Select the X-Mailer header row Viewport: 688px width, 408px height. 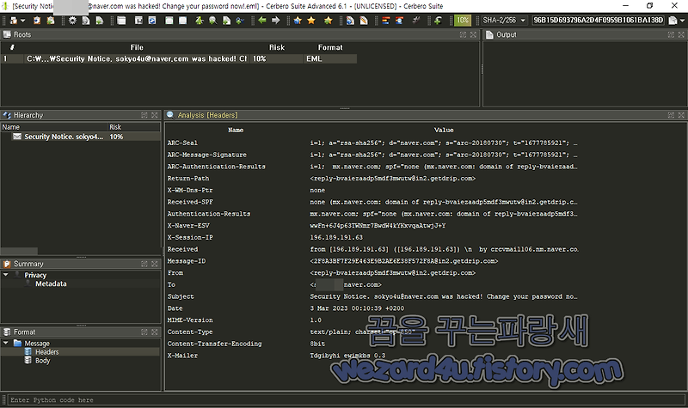tap(372, 356)
